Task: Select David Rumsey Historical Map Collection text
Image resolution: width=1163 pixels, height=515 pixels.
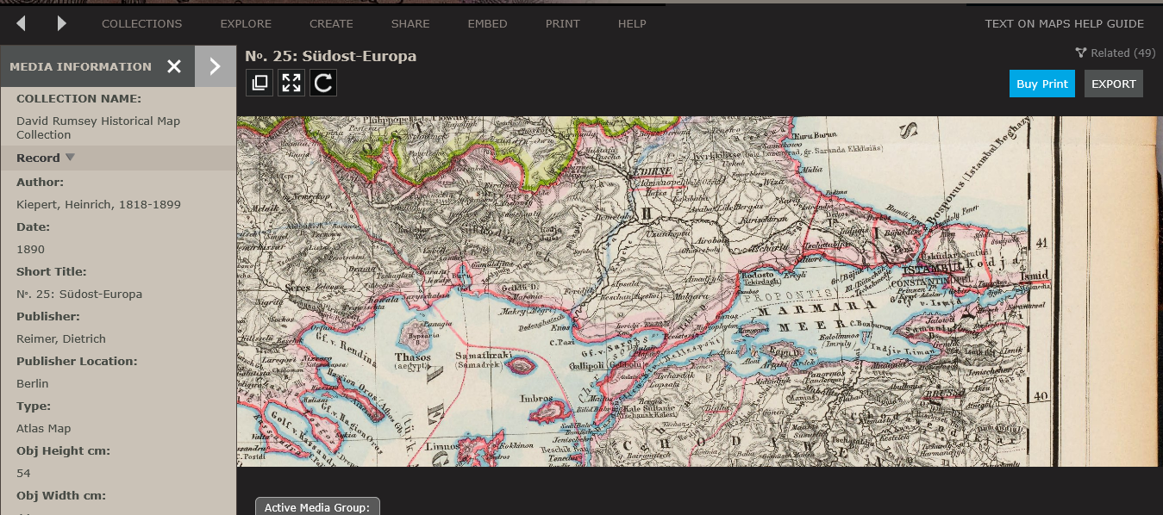Action: [x=98, y=127]
